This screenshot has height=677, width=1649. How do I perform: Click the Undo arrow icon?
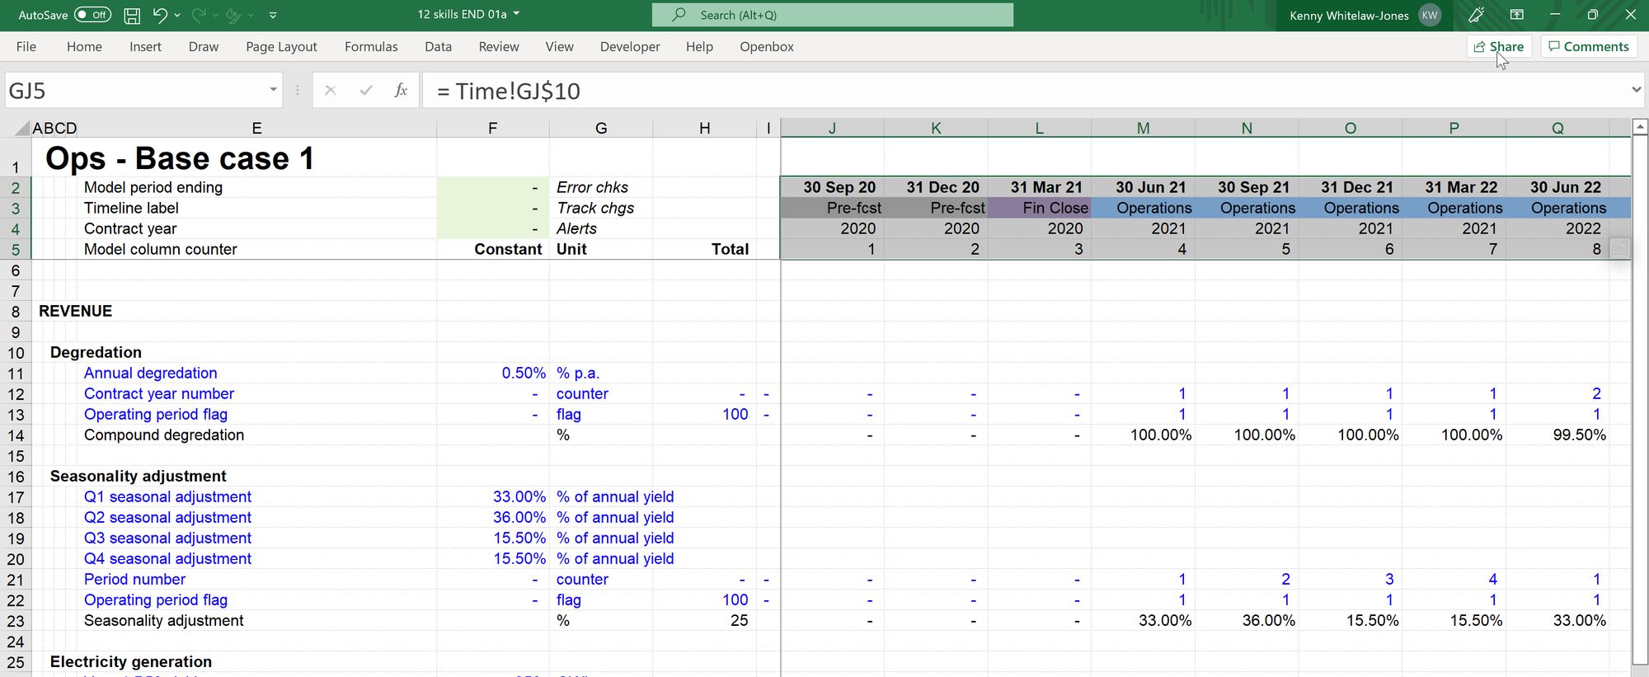tap(160, 15)
